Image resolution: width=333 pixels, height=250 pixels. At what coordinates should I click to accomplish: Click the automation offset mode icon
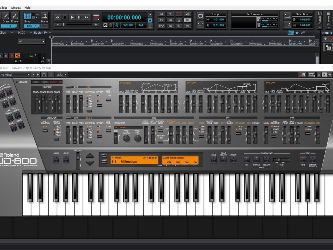point(179,20)
